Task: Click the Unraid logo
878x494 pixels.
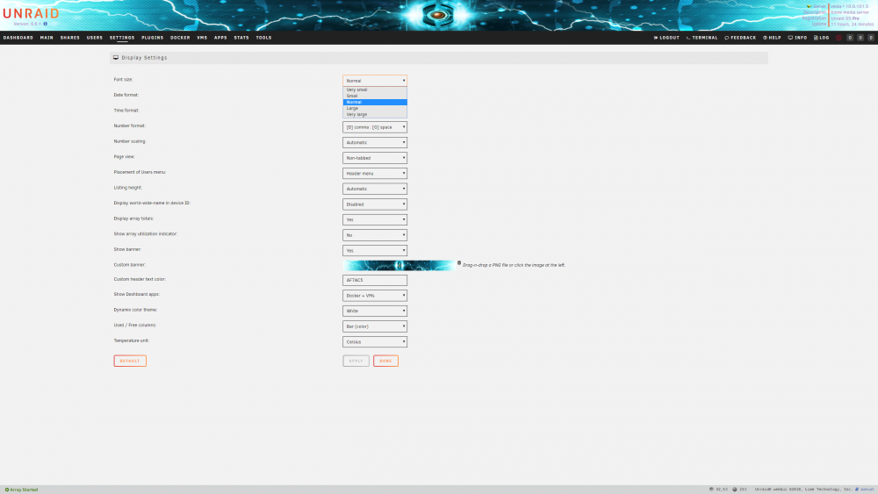Action: (x=31, y=13)
